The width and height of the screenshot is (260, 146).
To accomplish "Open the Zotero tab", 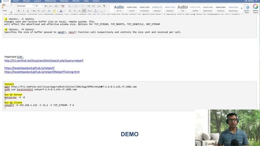I will click(96, 1).
